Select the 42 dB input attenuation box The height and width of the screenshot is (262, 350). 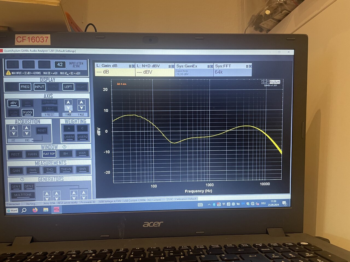click(60, 65)
